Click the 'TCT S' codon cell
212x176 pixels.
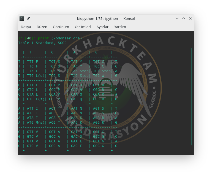tap(55, 62)
